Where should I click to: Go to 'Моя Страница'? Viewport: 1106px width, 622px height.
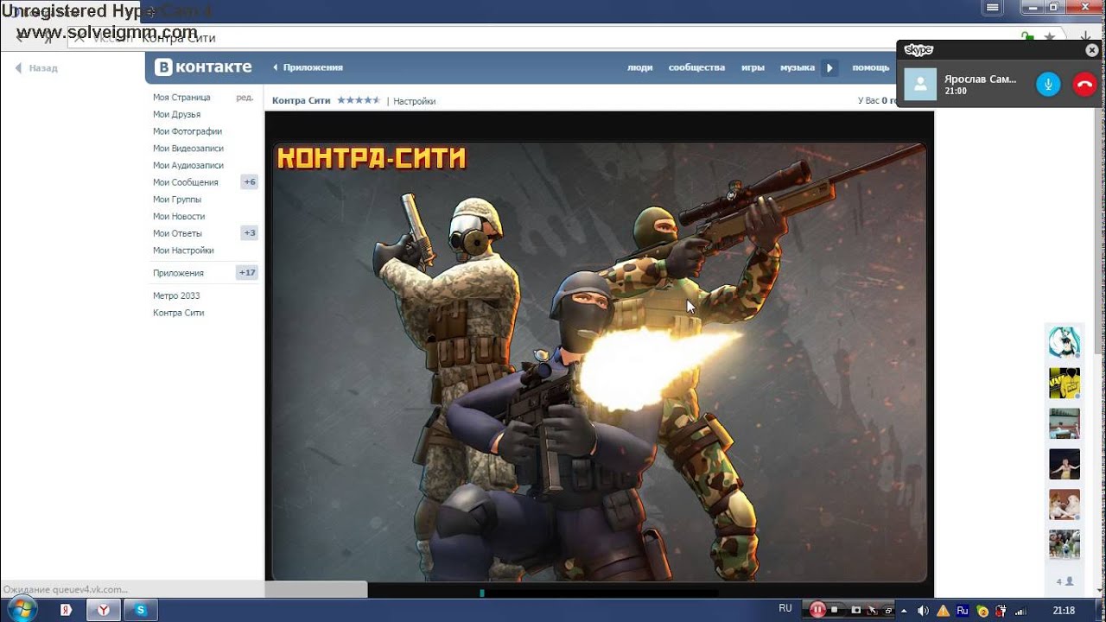tap(181, 98)
